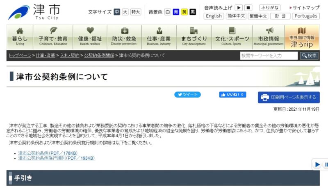Go to 入札・契約 breadcrumb link

pyautogui.click(x=70, y=56)
